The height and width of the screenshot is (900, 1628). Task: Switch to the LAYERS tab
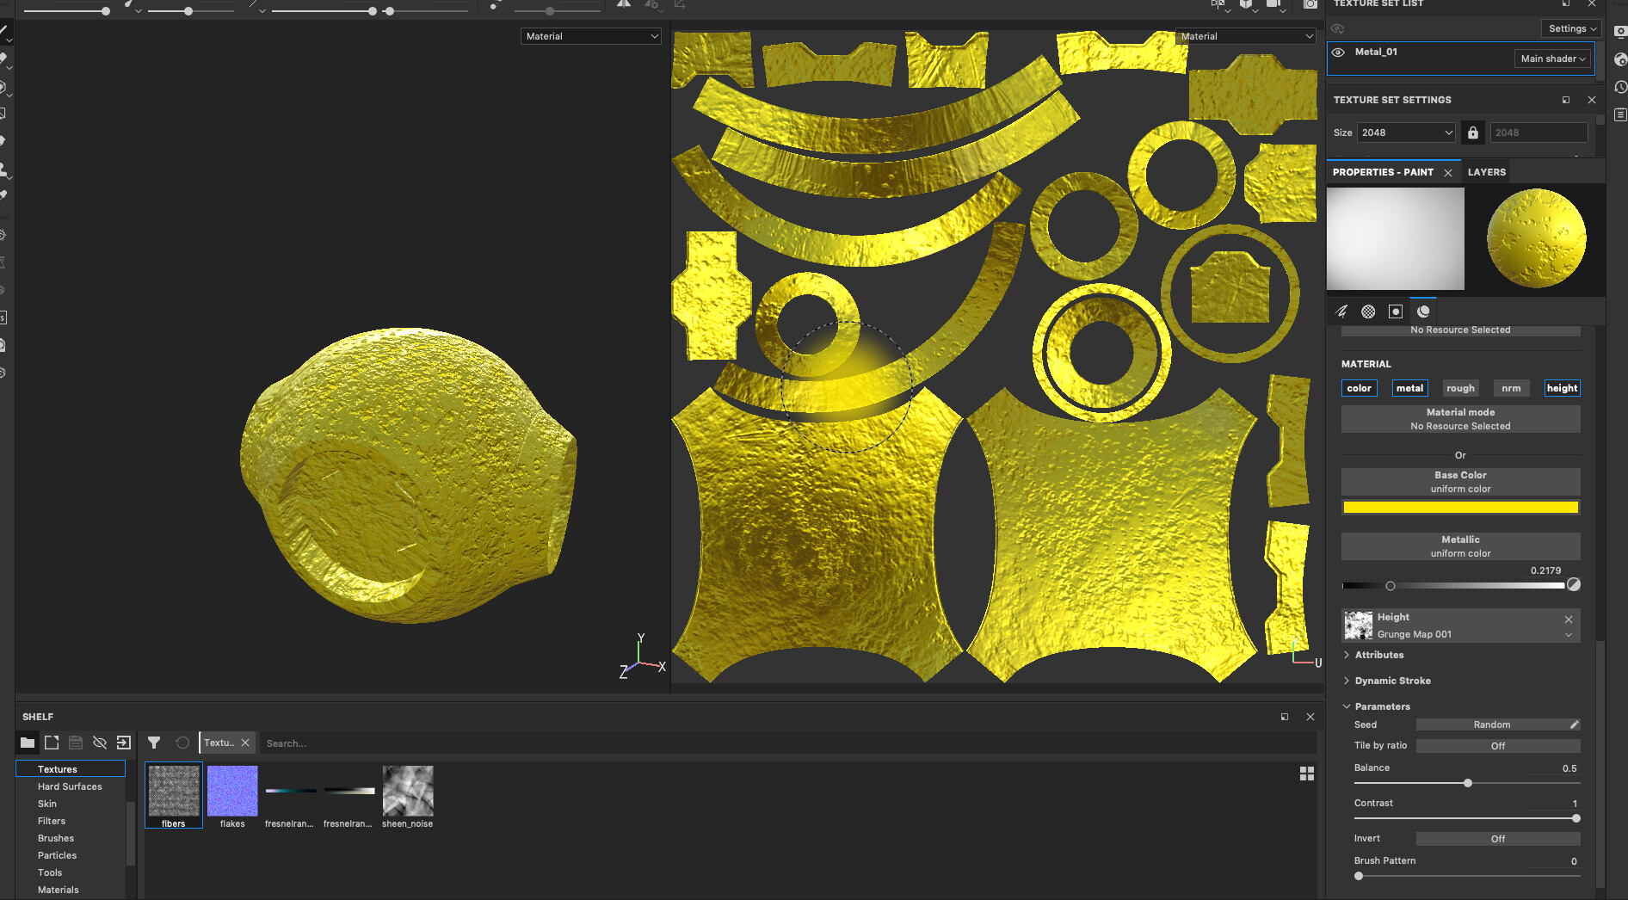1486,172
